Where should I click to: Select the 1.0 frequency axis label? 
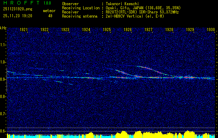pos(3,62)
